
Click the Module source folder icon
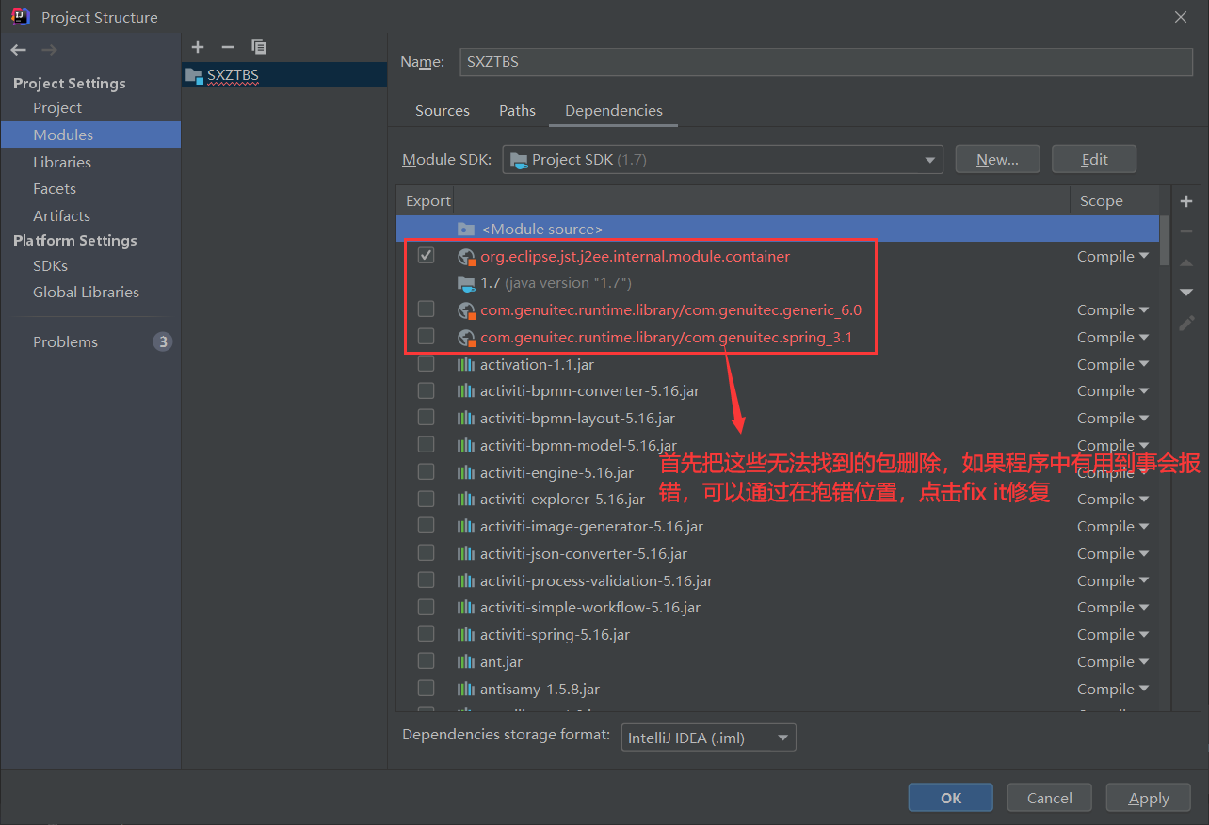(x=466, y=229)
